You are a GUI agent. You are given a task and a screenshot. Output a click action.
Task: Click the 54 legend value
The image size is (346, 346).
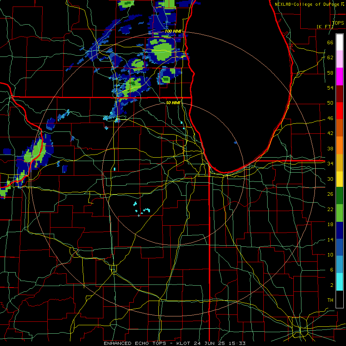coord(330,88)
